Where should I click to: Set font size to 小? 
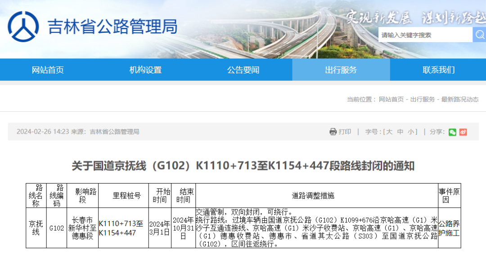tap(411, 131)
